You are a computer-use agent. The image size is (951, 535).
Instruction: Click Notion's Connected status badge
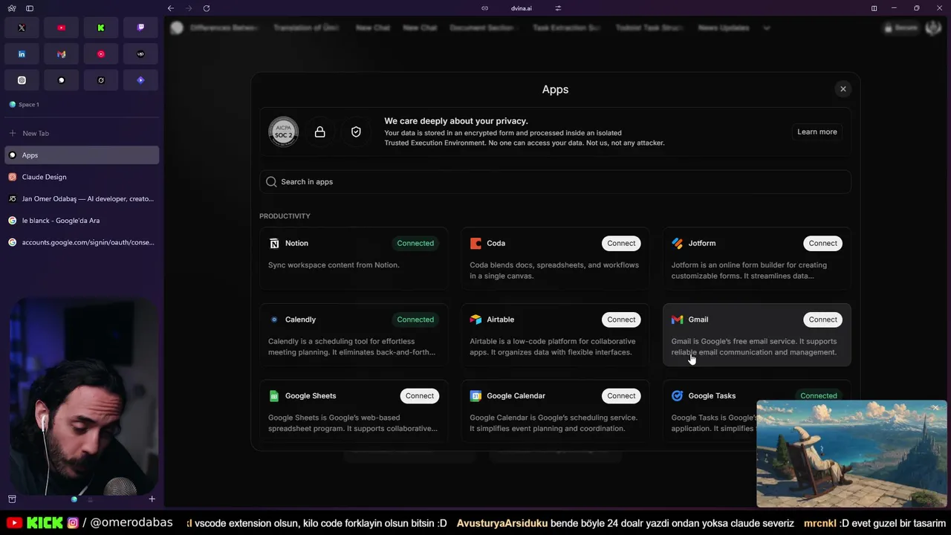[x=415, y=243]
